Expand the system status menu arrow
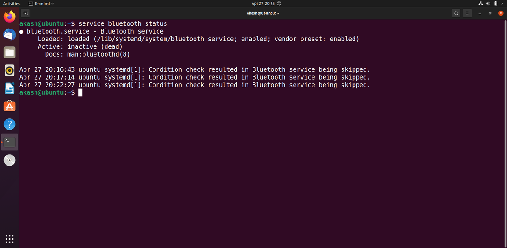This screenshot has height=248, width=507. 502,4
